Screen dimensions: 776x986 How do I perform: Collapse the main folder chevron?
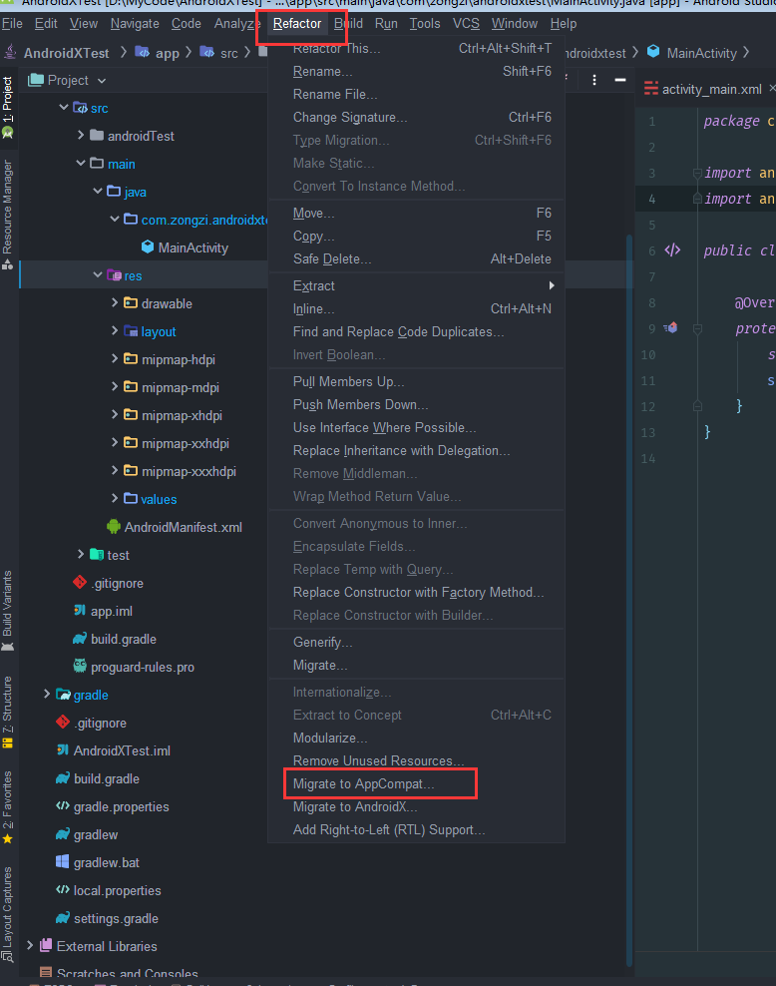[81, 164]
